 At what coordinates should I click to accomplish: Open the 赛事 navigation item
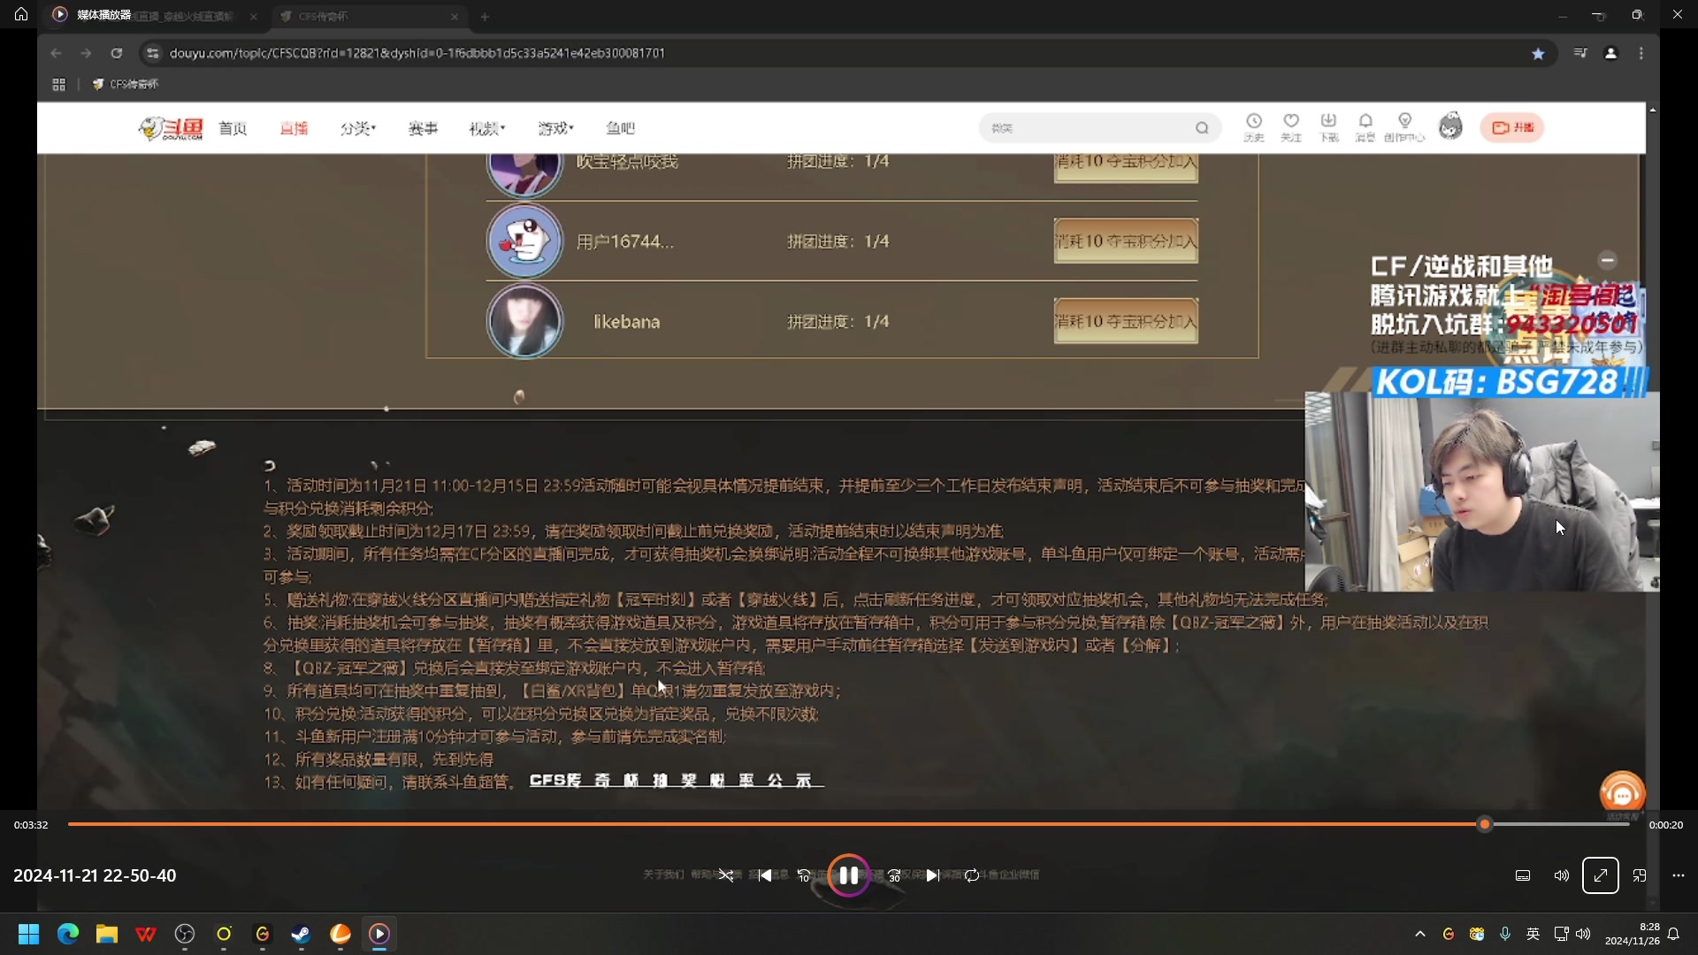point(423,128)
